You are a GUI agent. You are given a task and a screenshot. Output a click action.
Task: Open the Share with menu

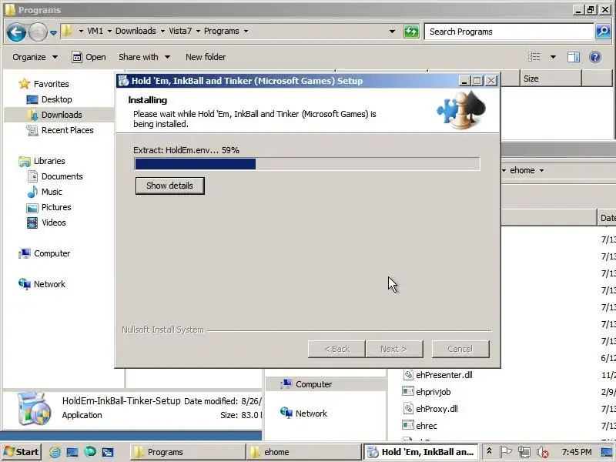pyautogui.click(x=144, y=57)
